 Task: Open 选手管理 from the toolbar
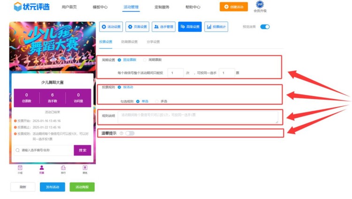tap(164, 27)
